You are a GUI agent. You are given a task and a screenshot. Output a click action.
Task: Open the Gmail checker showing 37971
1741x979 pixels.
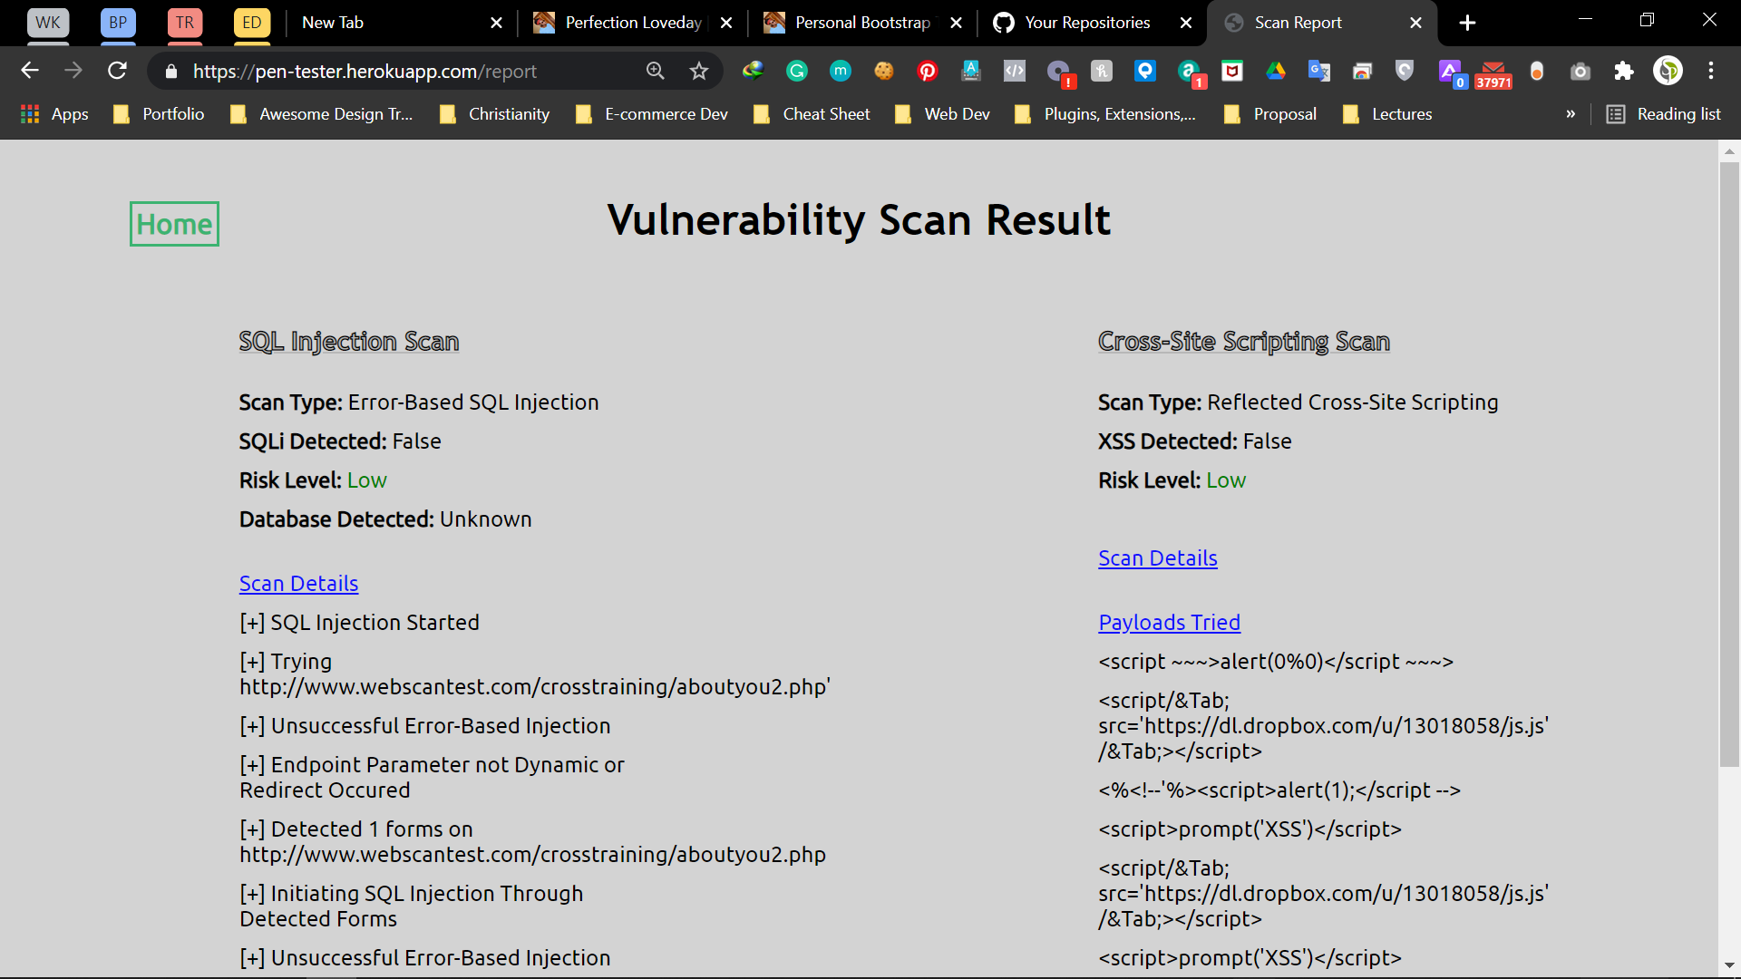tap(1493, 74)
